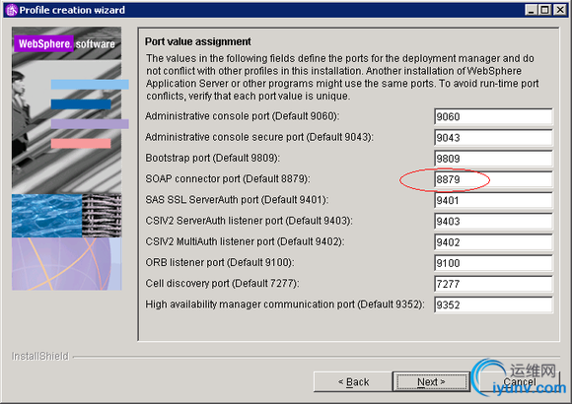
Task: Focus the High availability manager port field 9352
Action: pyautogui.click(x=493, y=304)
